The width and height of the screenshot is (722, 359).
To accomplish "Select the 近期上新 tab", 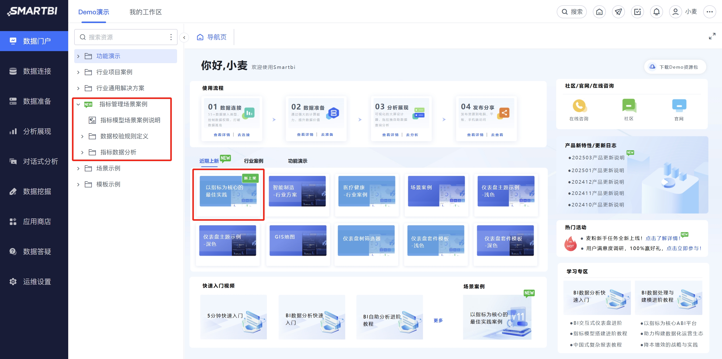I will pyautogui.click(x=209, y=161).
